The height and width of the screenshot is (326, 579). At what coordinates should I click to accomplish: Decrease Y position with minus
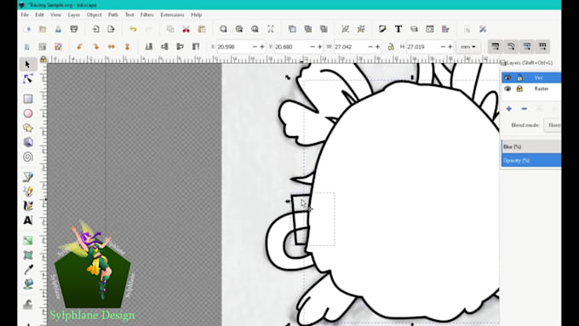[x=312, y=47]
